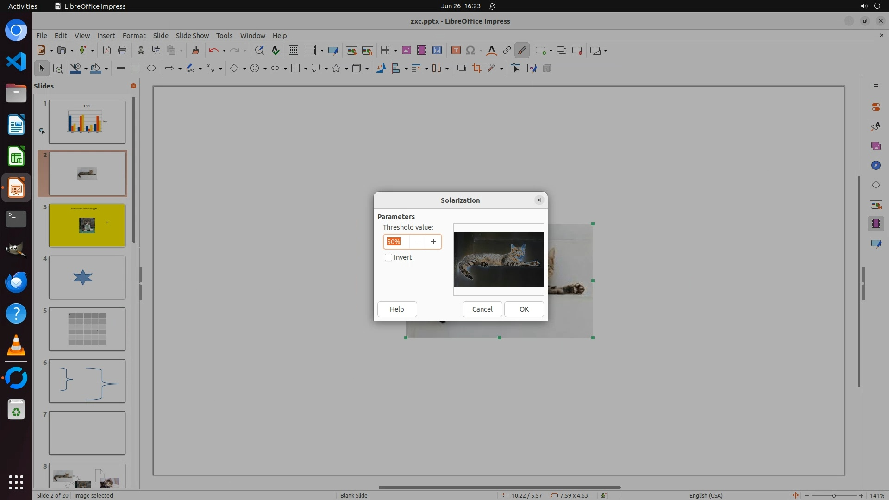Open the Format menu

pyautogui.click(x=134, y=35)
